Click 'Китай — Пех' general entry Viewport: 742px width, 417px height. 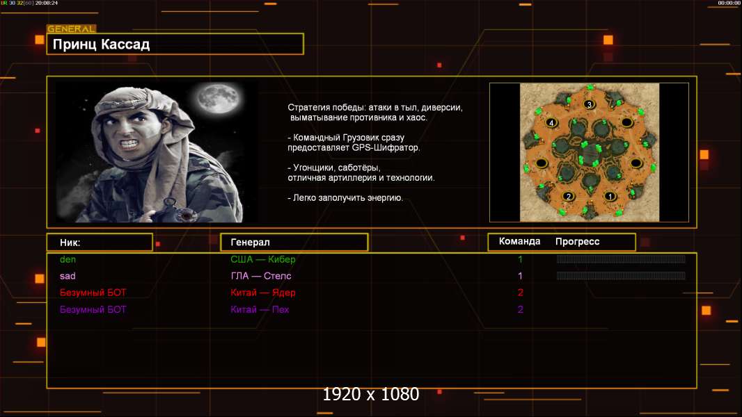[x=260, y=309]
